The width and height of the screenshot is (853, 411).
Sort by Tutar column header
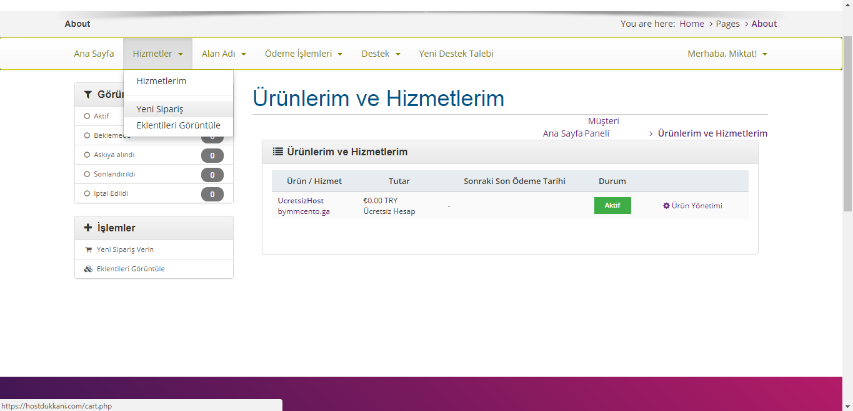[399, 181]
